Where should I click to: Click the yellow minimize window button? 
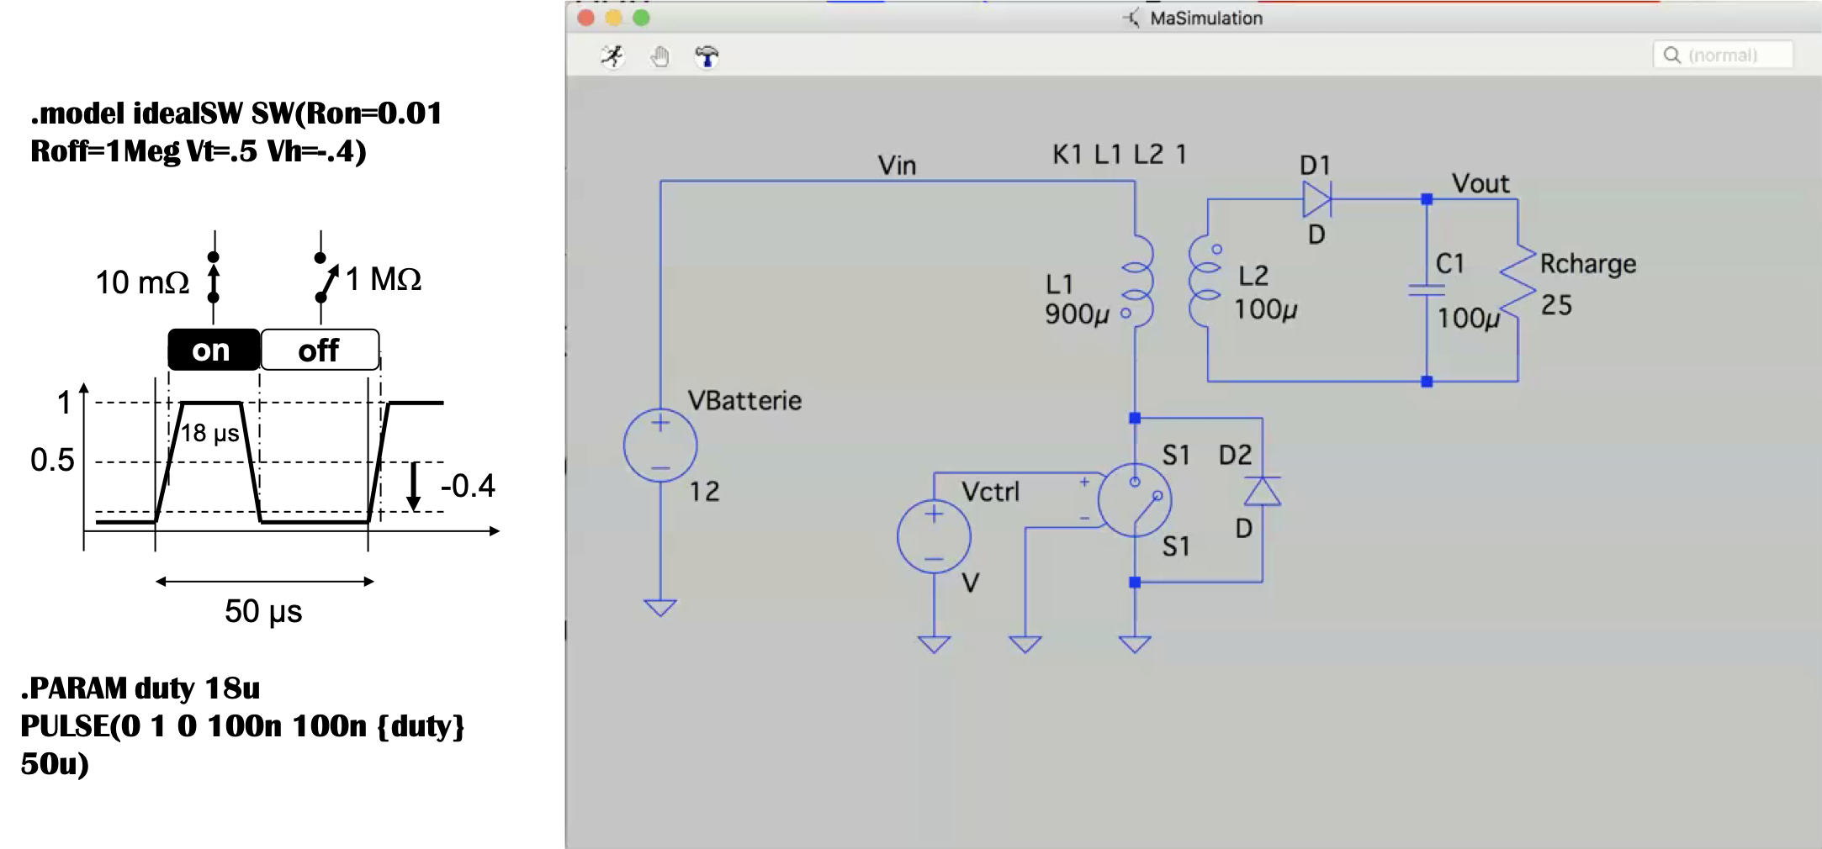614,18
